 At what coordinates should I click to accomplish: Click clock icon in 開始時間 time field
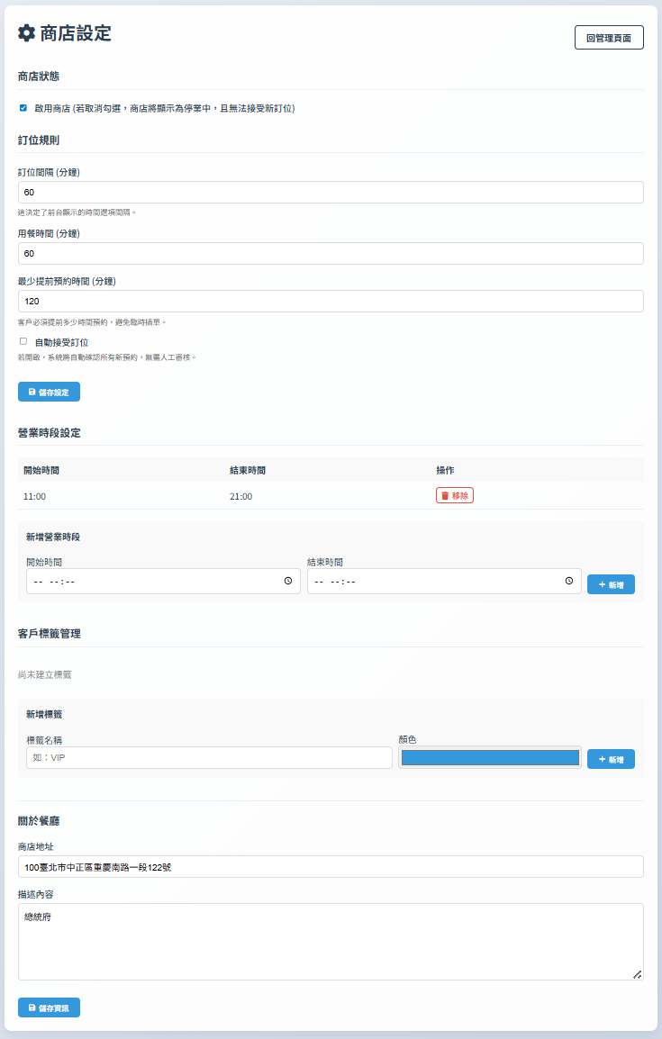click(x=288, y=581)
